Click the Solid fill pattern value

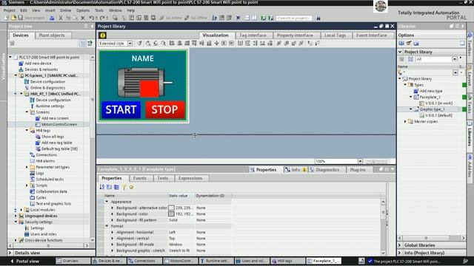tap(173, 220)
